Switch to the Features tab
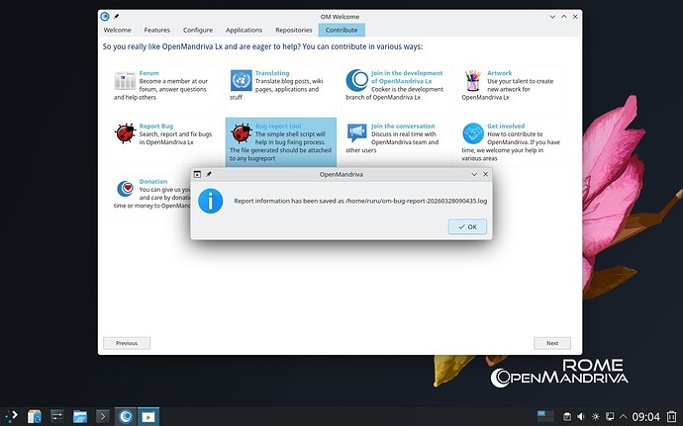 coord(156,30)
